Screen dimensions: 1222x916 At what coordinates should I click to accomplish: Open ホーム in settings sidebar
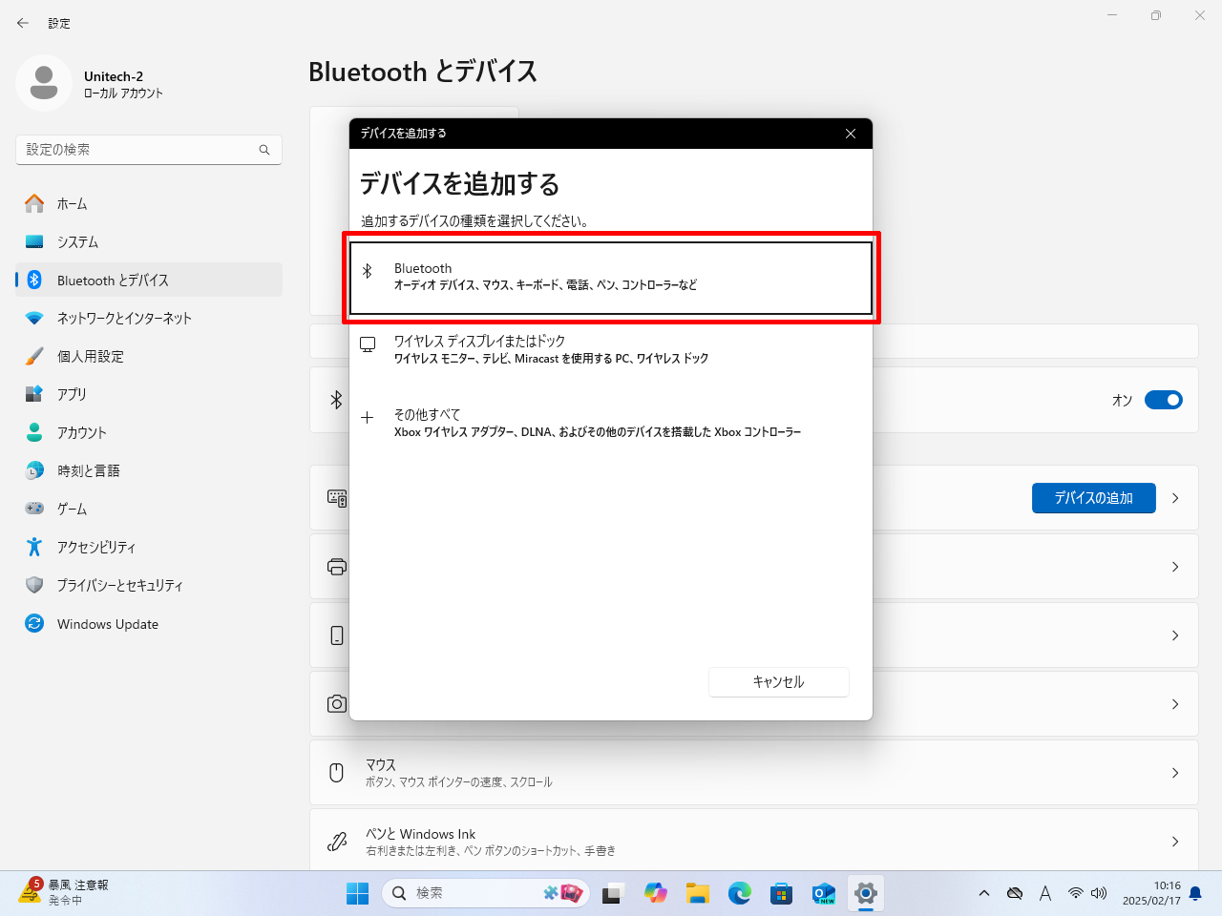pyautogui.click(x=149, y=204)
